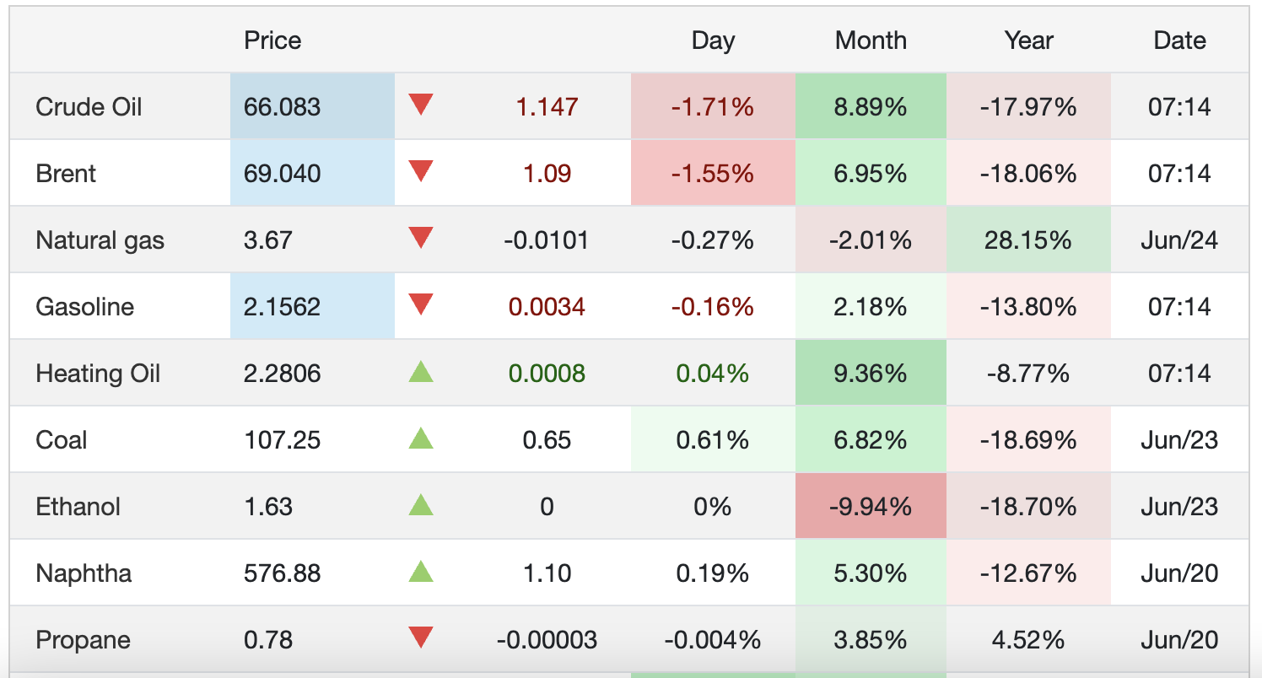Click Propane day change -0.004%
The image size is (1262, 678).
(713, 640)
